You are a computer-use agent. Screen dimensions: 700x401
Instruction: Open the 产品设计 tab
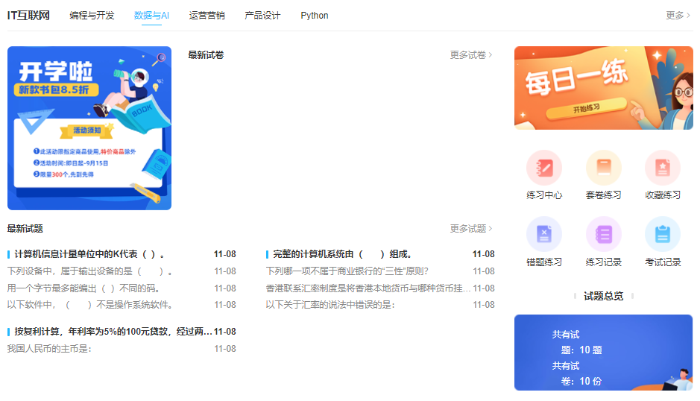[262, 16]
